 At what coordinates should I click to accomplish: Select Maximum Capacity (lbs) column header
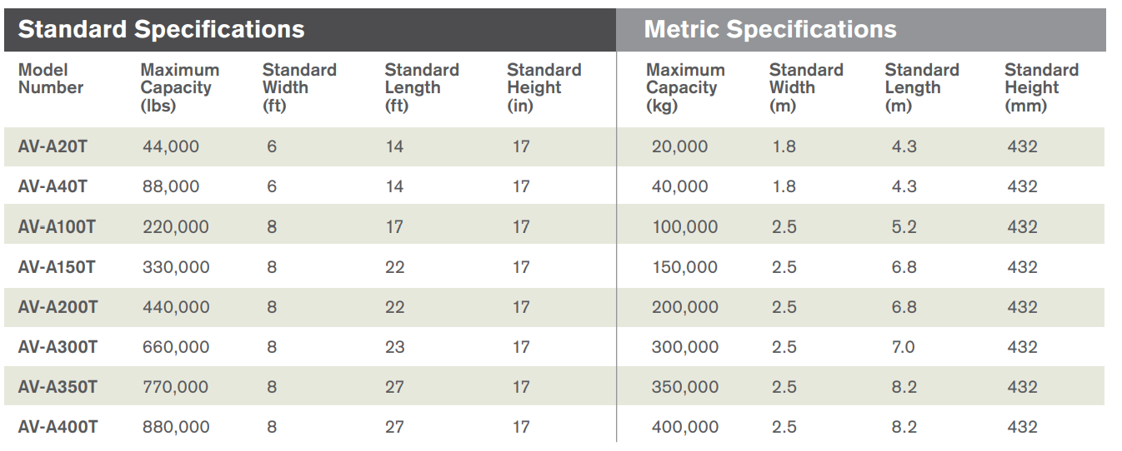click(x=179, y=87)
